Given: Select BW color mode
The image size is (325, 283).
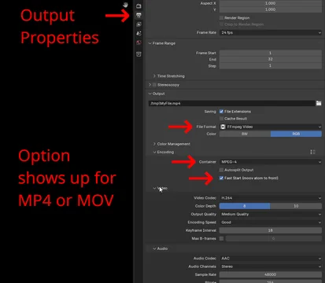Looking at the screenshot, I should [x=245, y=134].
